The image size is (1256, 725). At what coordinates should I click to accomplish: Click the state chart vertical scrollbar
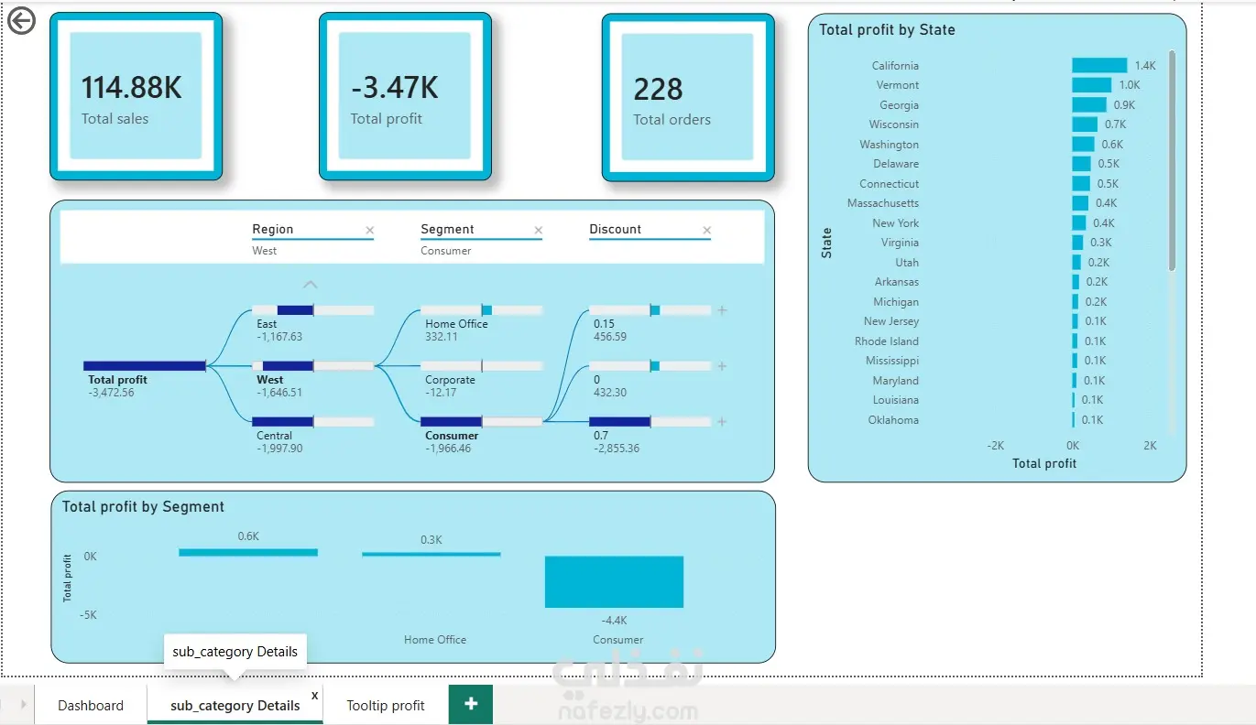point(1172,160)
